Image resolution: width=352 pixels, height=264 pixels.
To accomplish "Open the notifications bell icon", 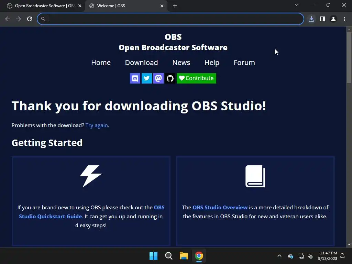I will click(343, 256).
